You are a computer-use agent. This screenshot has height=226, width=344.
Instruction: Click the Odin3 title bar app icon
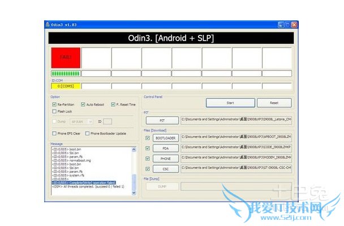[48, 24]
